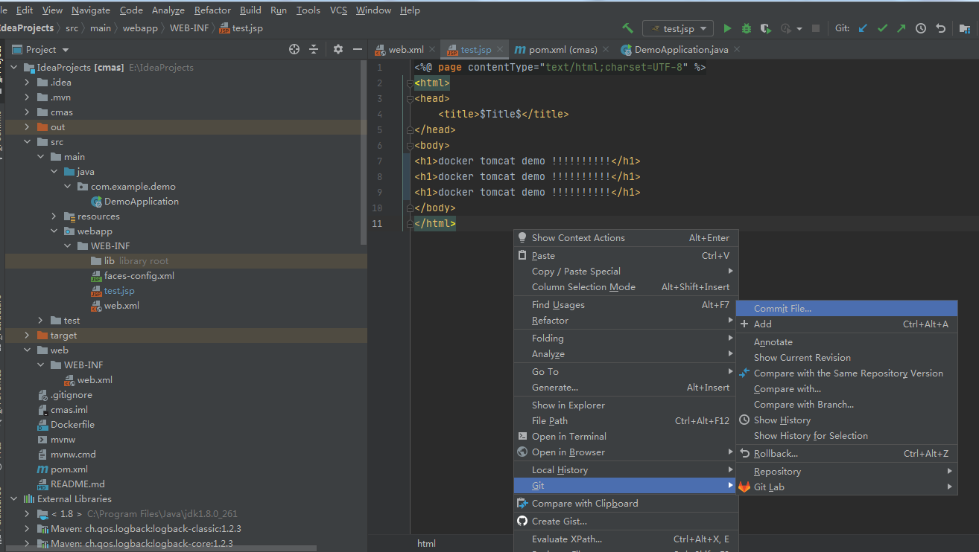Choose Add in Git submenu
Image resolution: width=979 pixels, height=552 pixels.
click(x=846, y=324)
